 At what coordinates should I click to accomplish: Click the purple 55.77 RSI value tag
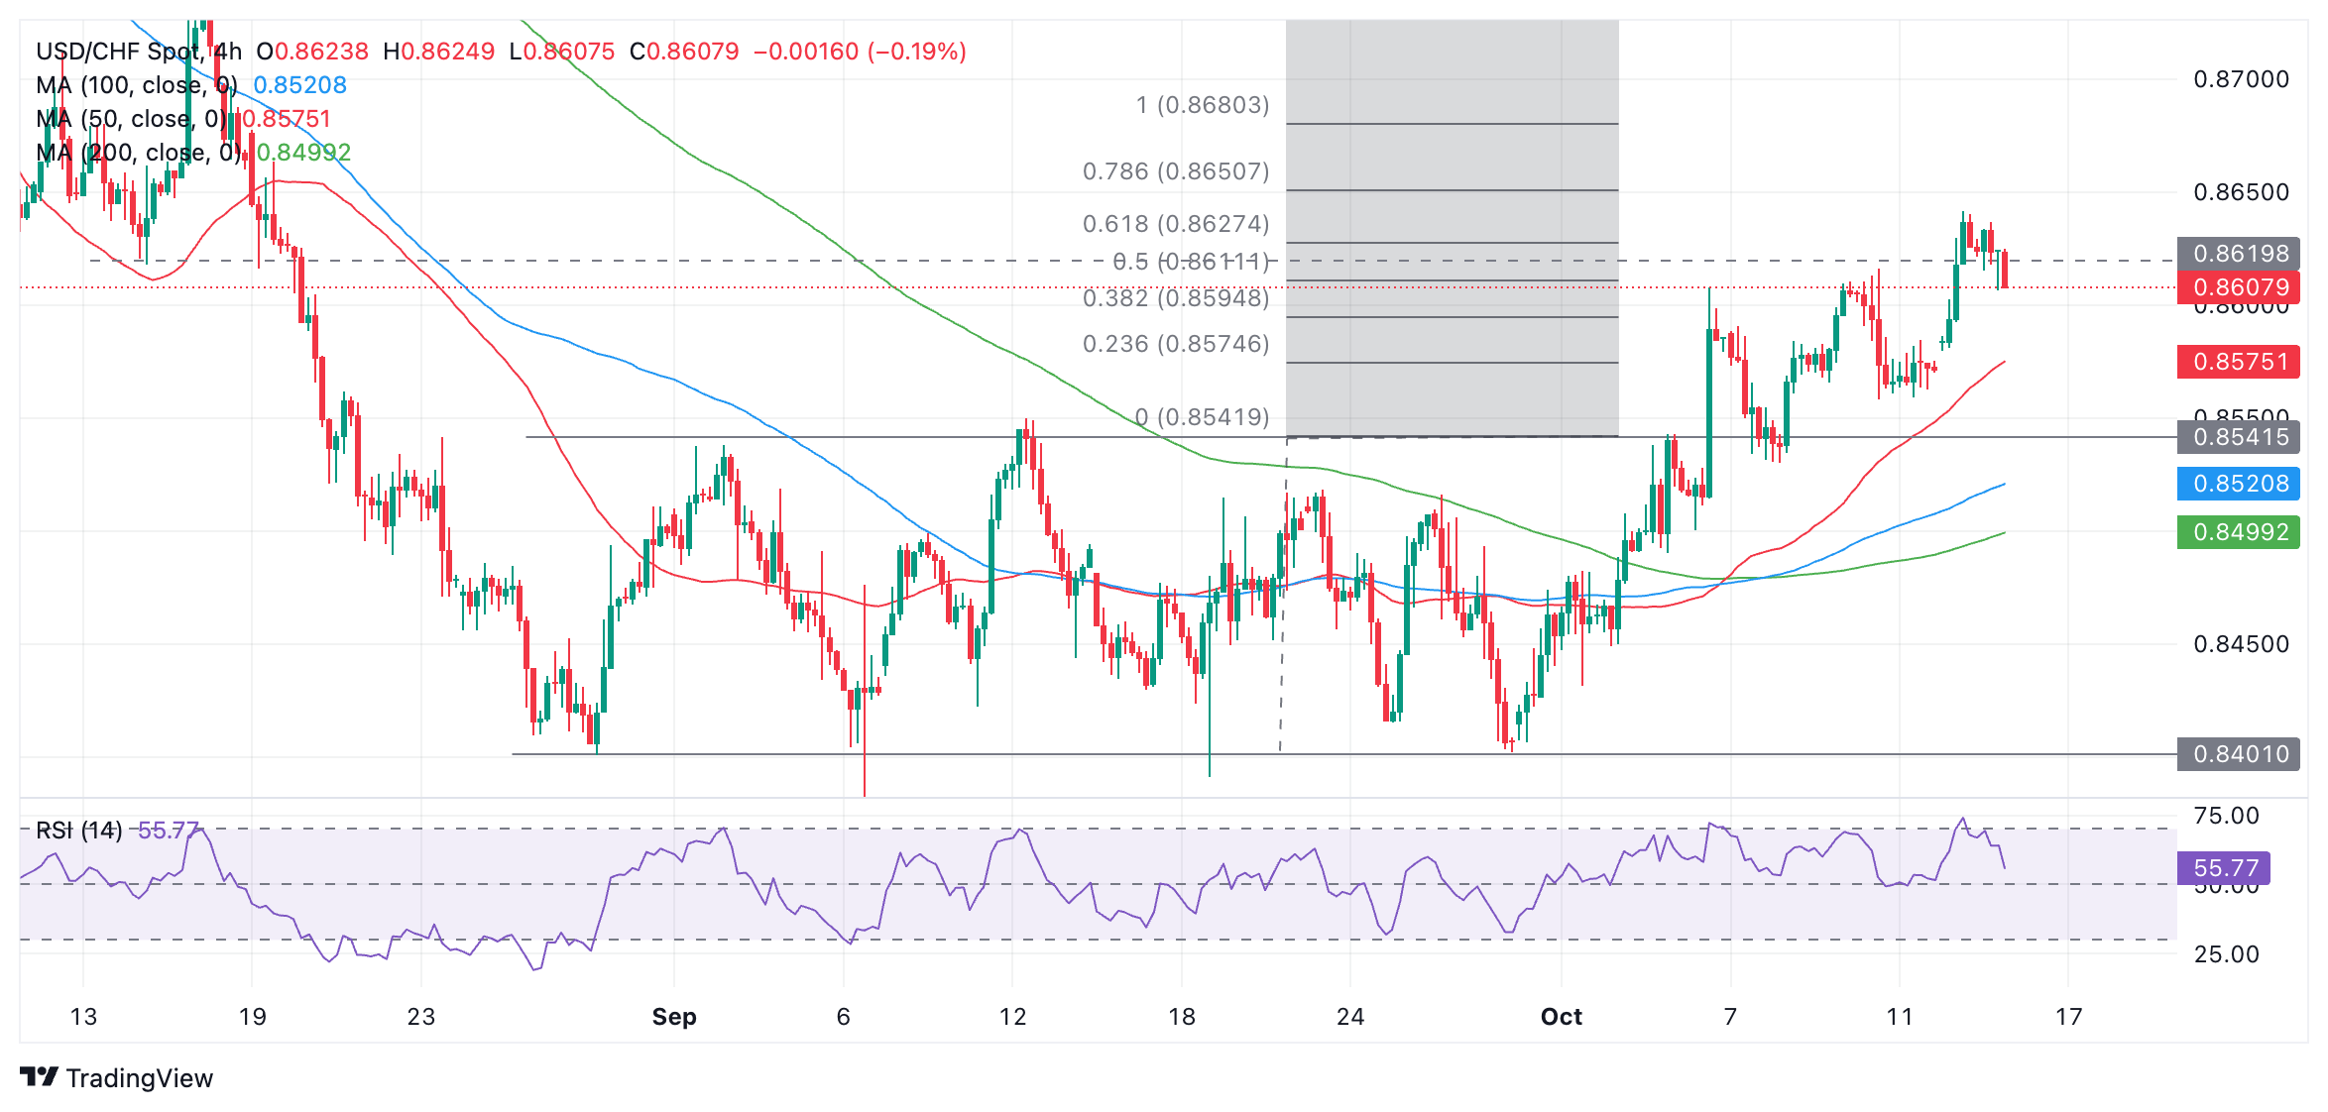click(2224, 868)
